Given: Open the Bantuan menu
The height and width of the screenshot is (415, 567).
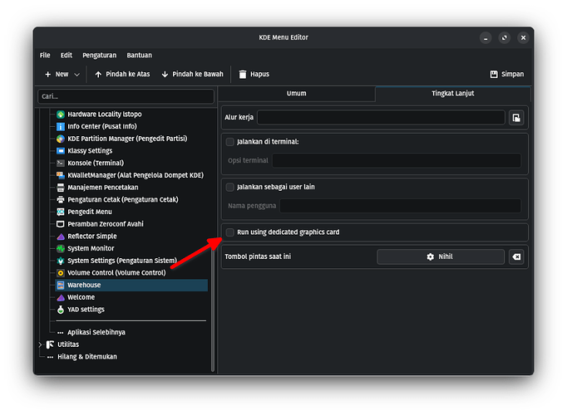Looking at the screenshot, I should [139, 56].
